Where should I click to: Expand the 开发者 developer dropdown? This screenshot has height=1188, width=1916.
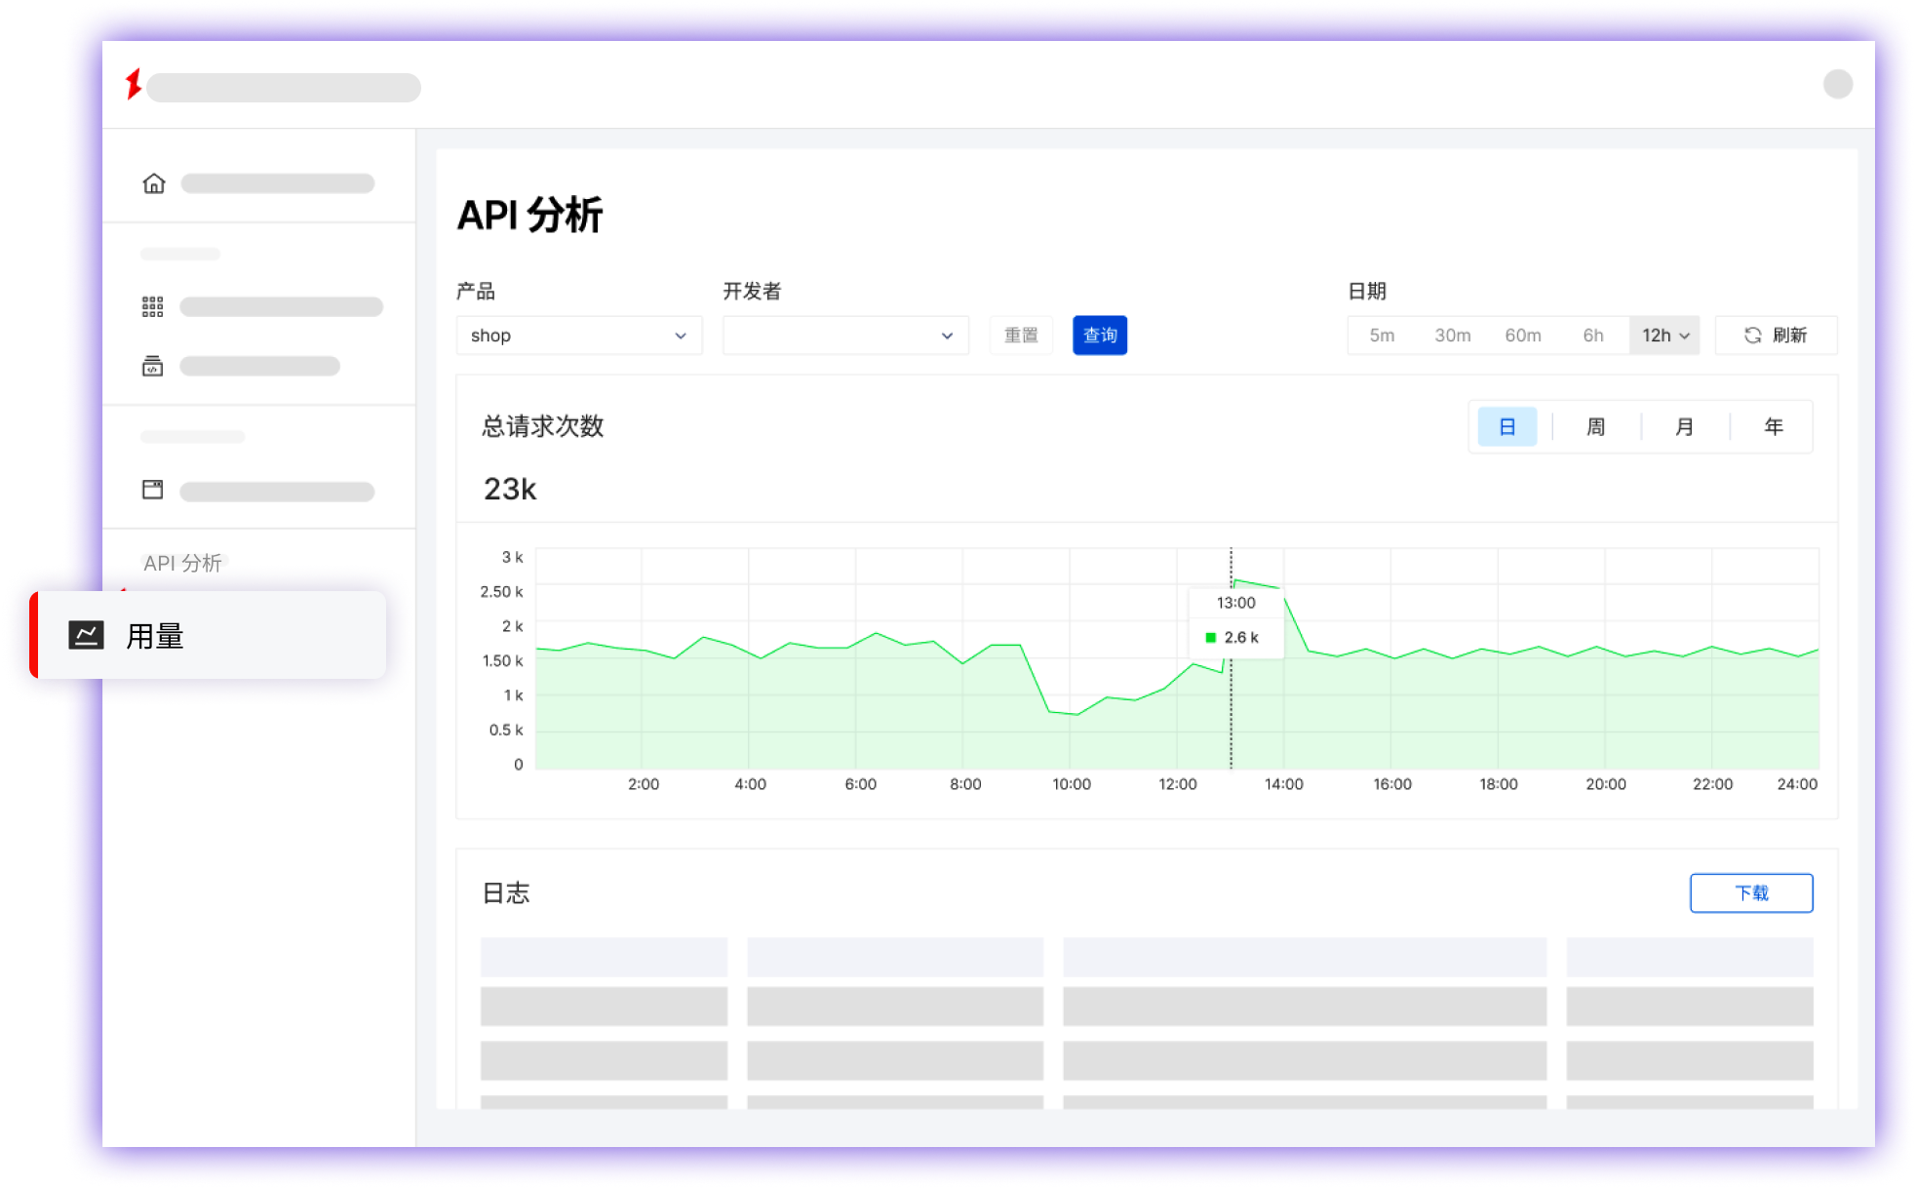844,335
